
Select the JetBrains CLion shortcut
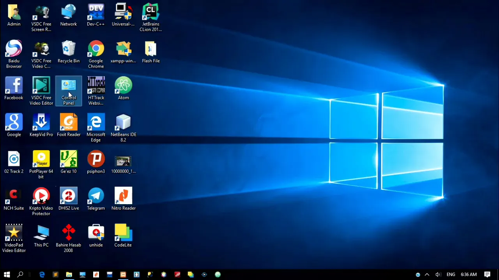(151, 18)
